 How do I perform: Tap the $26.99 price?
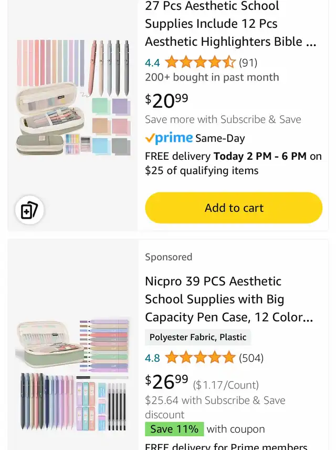[166, 381]
